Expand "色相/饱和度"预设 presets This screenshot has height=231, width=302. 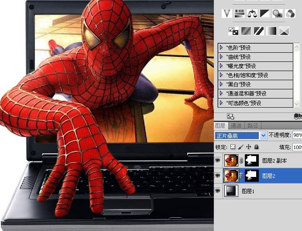(222, 75)
